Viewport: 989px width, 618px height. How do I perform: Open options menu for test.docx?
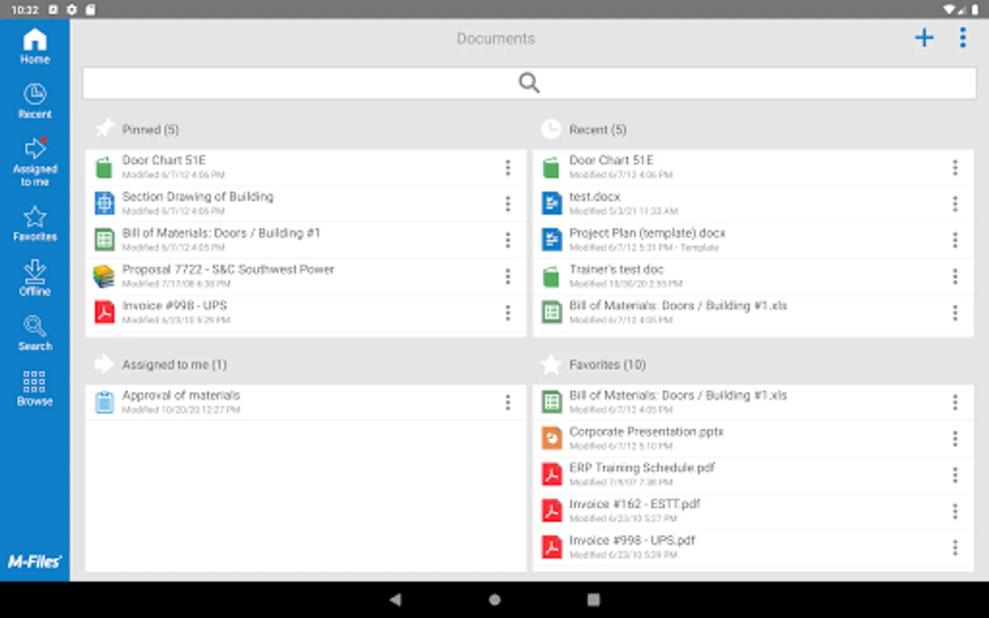coord(955,204)
